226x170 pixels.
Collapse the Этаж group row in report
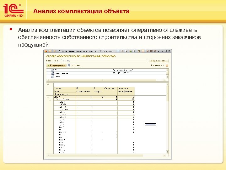click(50, 99)
